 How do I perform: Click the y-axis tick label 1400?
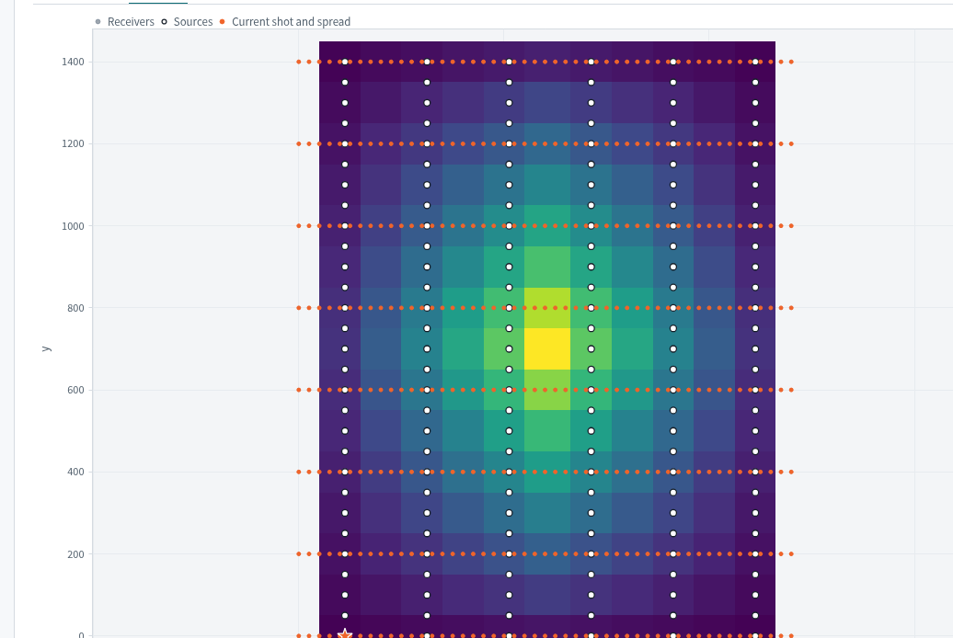(73, 62)
